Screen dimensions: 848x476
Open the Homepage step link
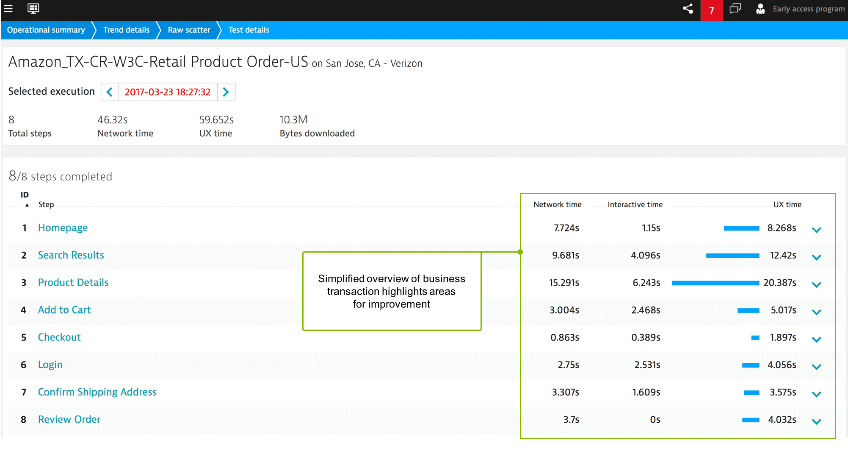click(63, 228)
